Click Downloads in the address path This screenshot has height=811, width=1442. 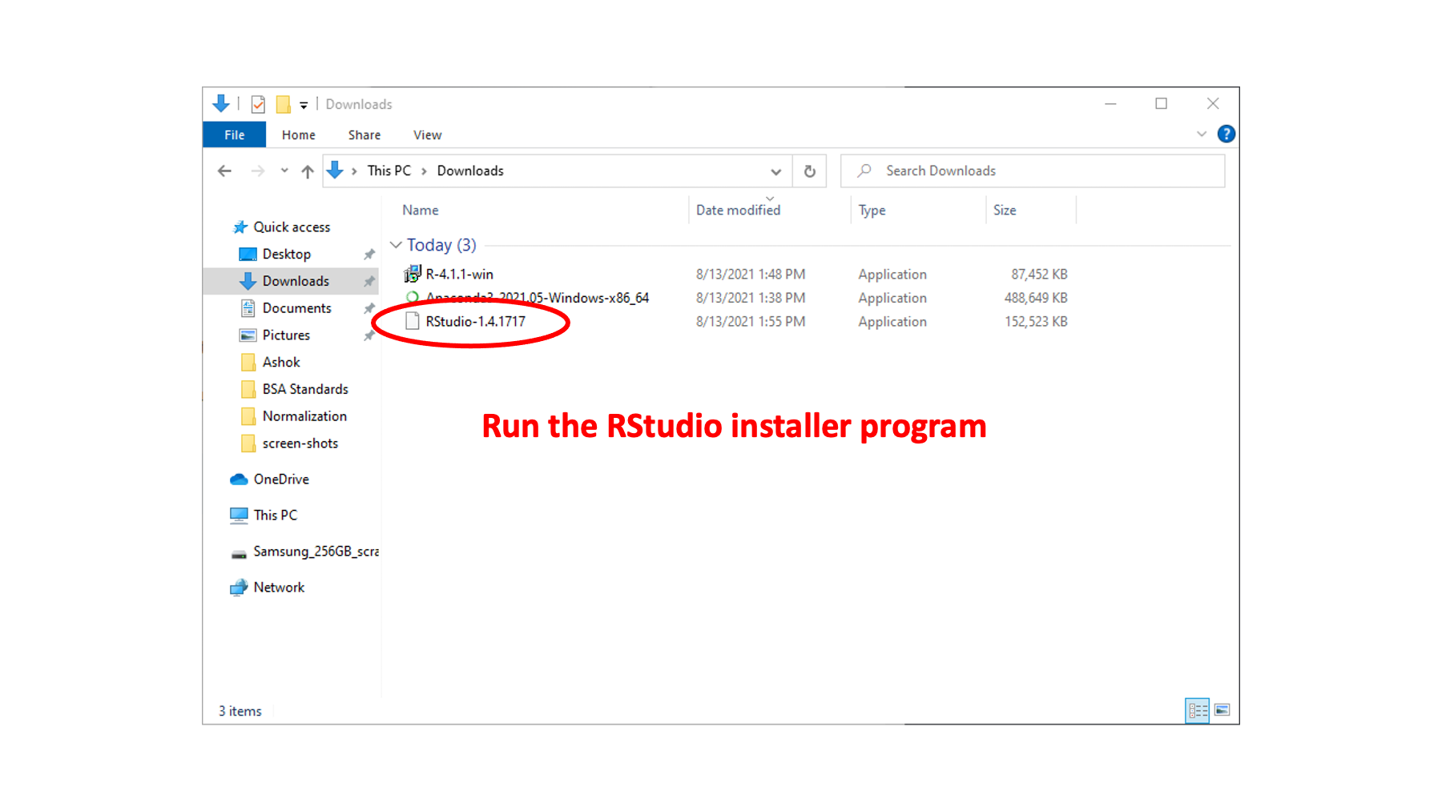pos(470,171)
